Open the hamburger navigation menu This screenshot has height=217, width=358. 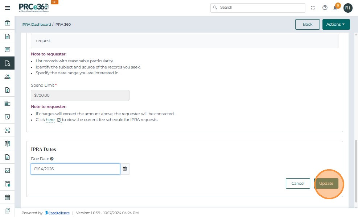tap(7, 8)
